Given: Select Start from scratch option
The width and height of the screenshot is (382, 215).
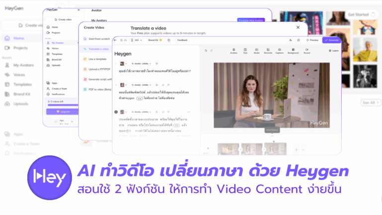Looking at the screenshot, I should pos(96,39).
